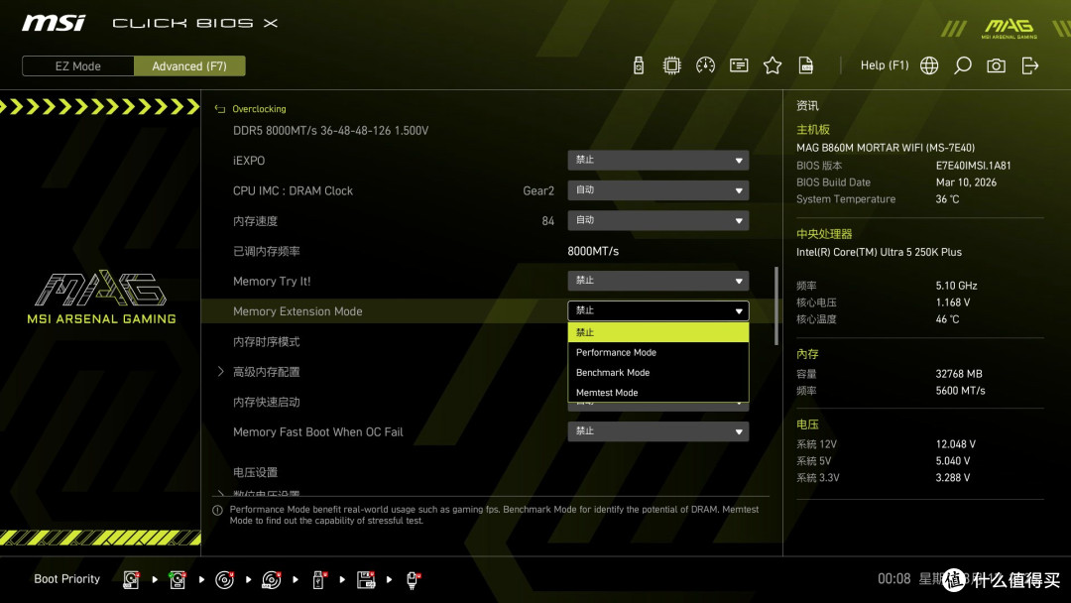Open language globe icon
The width and height of the screenshot is (1071, 603).
pos(929,65)
